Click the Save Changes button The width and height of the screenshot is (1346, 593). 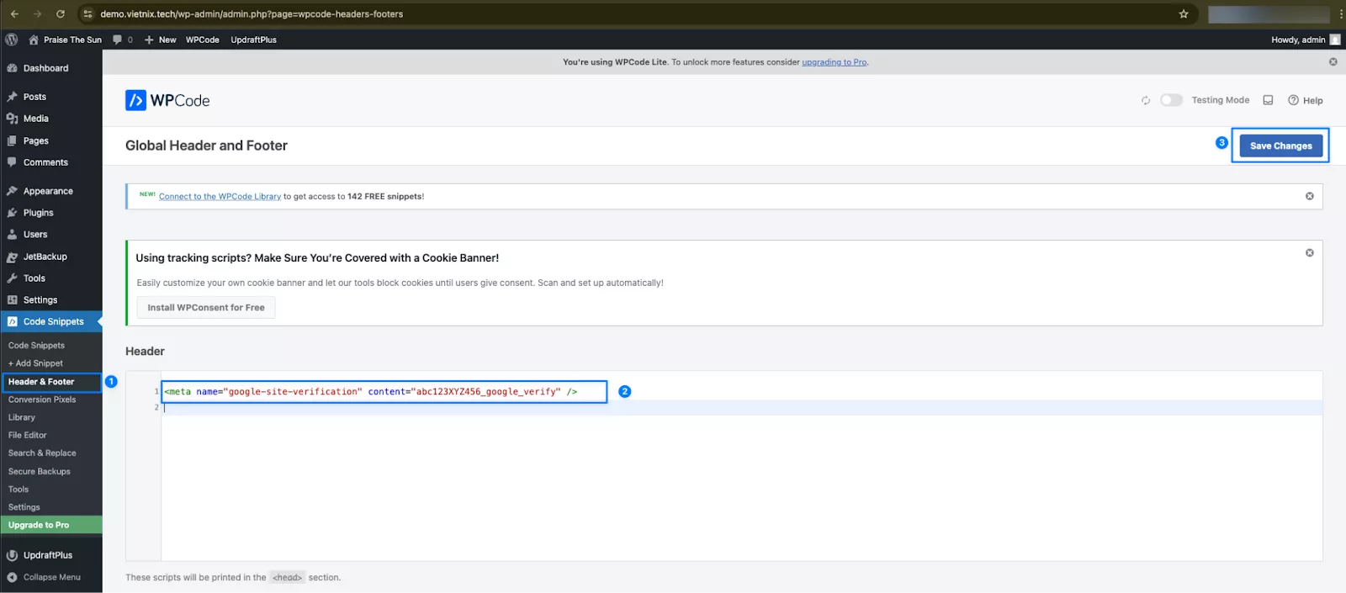[1280, 146]
